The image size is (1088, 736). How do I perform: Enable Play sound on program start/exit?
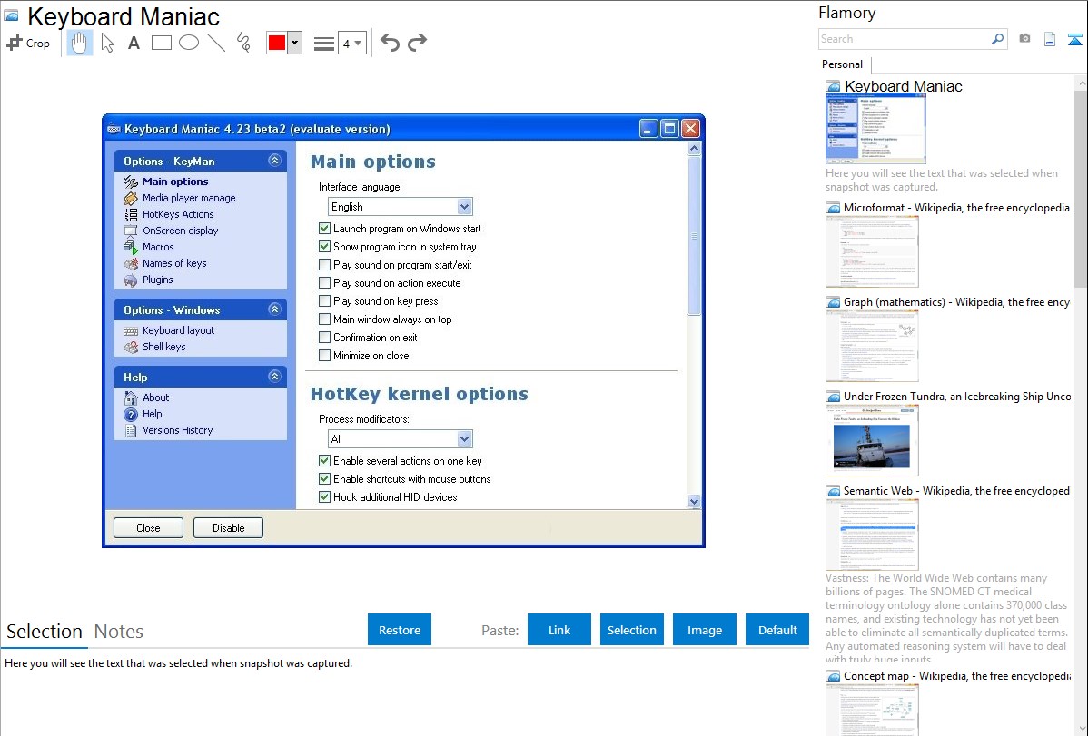coord(324,264)
